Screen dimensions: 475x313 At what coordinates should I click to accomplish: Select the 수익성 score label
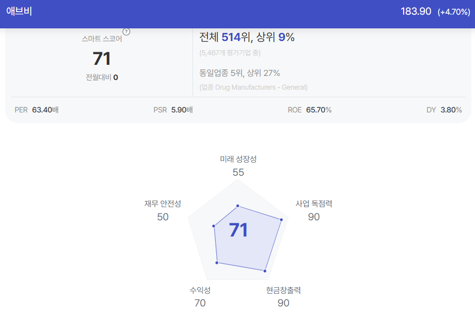[200, 290]
